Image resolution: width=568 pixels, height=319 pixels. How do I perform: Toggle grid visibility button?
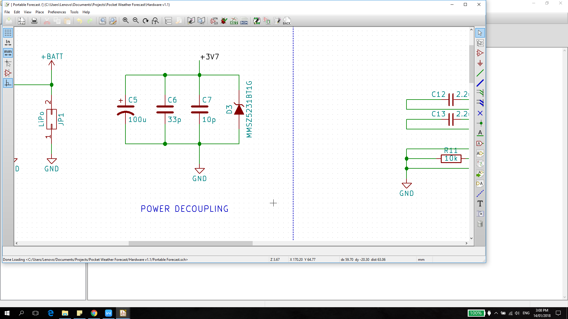coord(8,32)
